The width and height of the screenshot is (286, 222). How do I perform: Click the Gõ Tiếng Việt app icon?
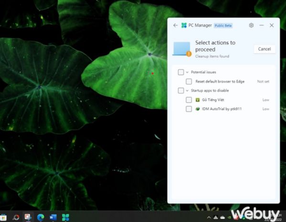(x=198, y=100)
